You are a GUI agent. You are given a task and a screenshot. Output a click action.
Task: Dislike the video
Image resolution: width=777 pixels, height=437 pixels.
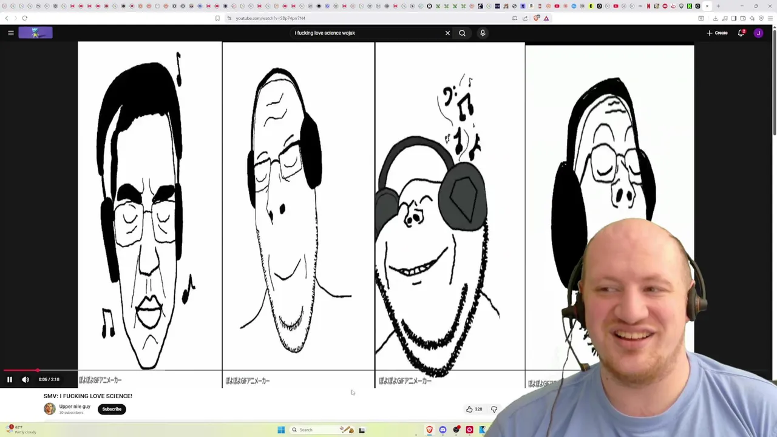(494, 409)
